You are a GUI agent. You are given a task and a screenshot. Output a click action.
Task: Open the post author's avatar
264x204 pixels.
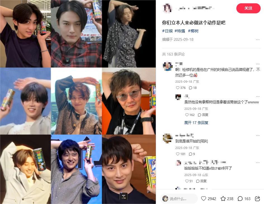pos(167,8)
